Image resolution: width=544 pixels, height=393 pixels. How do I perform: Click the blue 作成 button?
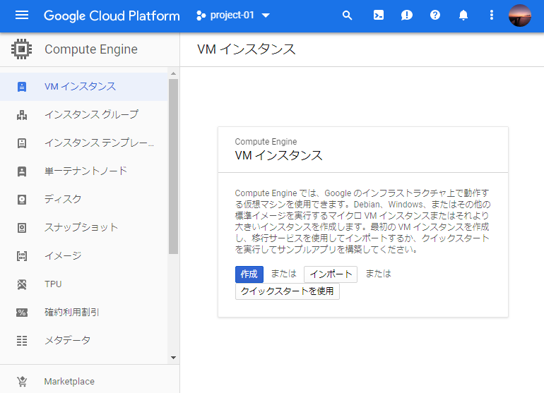pyautogui.click(x=249, y=274)
